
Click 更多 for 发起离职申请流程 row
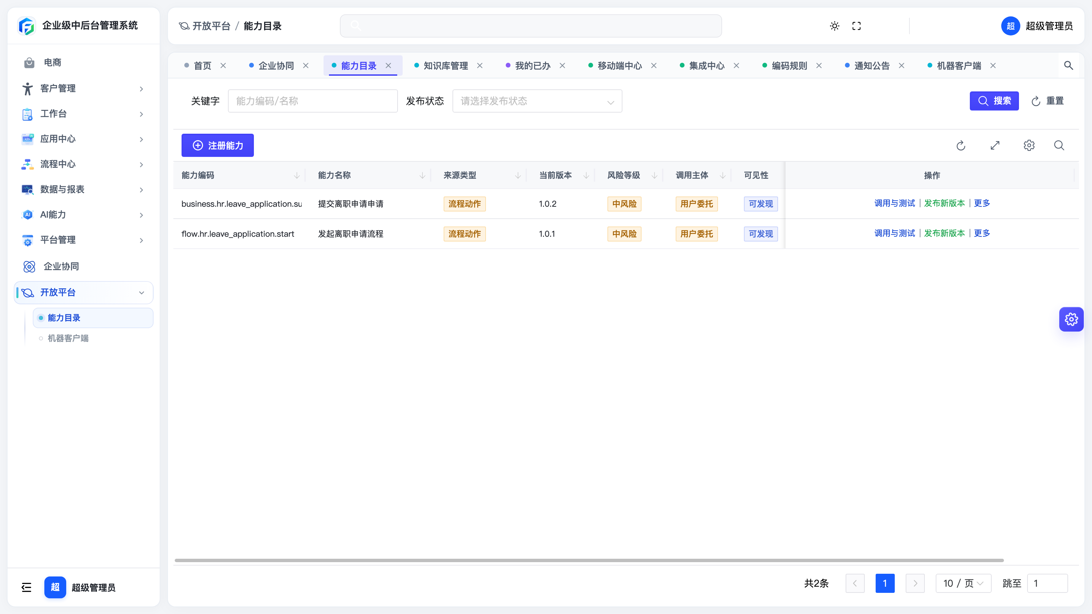982,233
